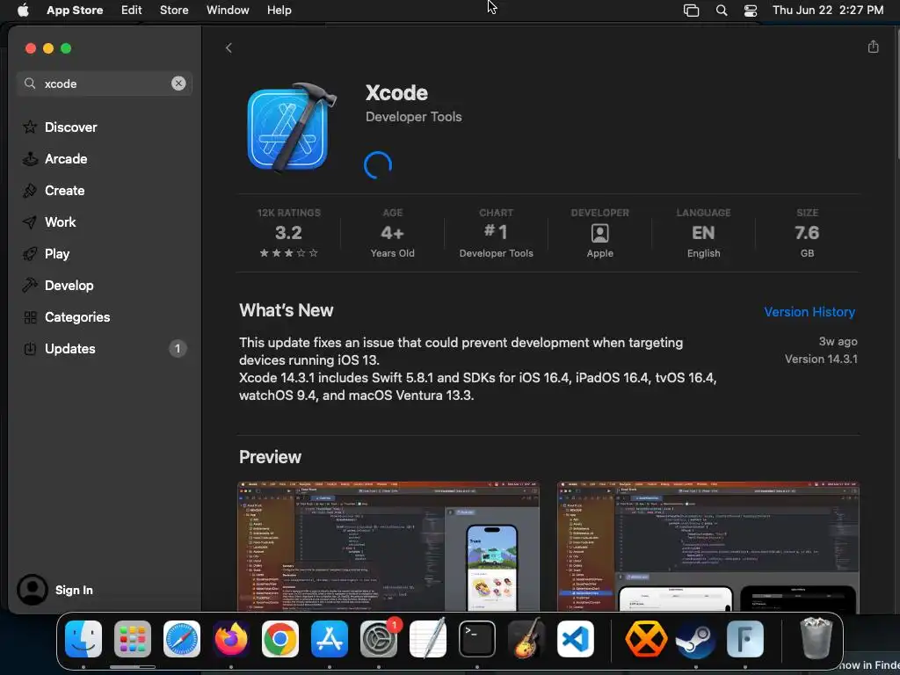Launch Firefox from the Dock
Screen dimensions: 900x675
(x=231, y=639)
